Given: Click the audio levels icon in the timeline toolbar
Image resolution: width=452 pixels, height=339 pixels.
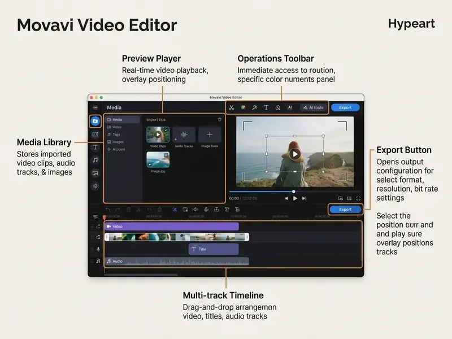Looking at the screenshot, I should click(195, 210).
